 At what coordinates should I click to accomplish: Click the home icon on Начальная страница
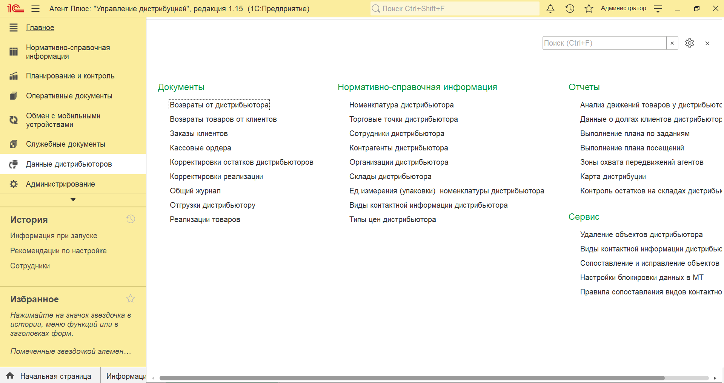click(10, 375)
